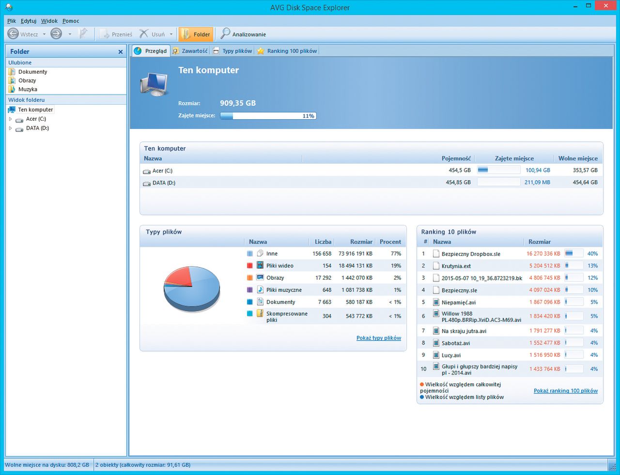Select 2015-05-07 10_19_36.8723219.bk file row
This screenshot has width=620, height=475.
510,278
